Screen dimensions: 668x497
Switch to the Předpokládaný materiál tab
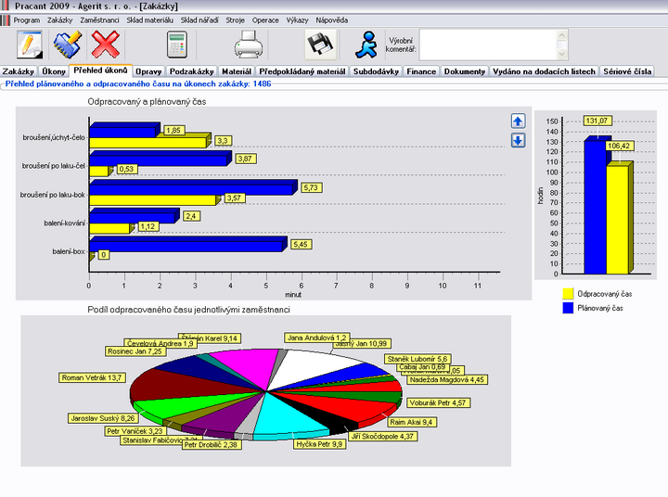[x=302, y=71]
